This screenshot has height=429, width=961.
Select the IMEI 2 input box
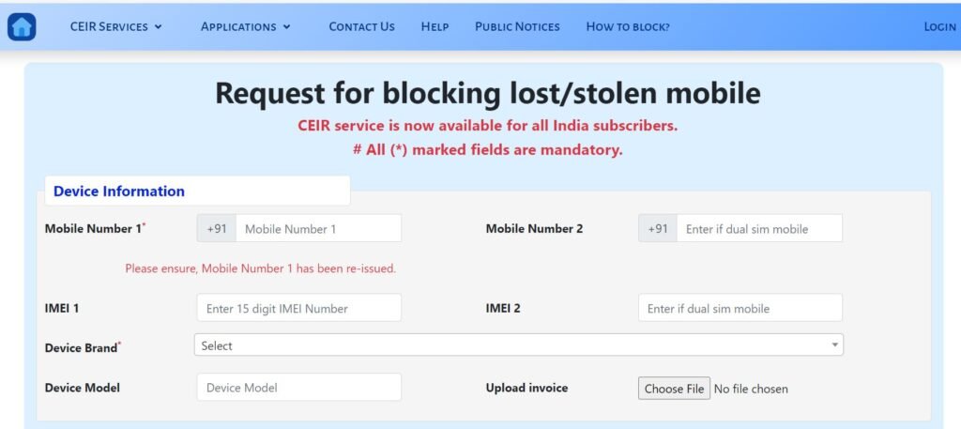[740, 308]
